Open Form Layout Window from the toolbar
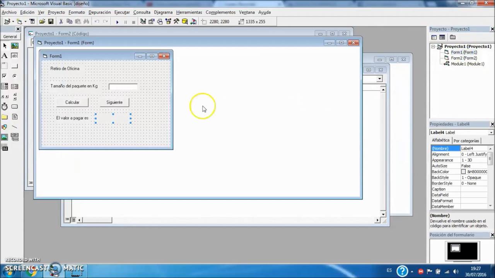 click(160, 22)
